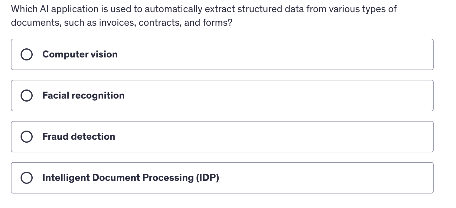Select the Computer vision radio button

27,55
